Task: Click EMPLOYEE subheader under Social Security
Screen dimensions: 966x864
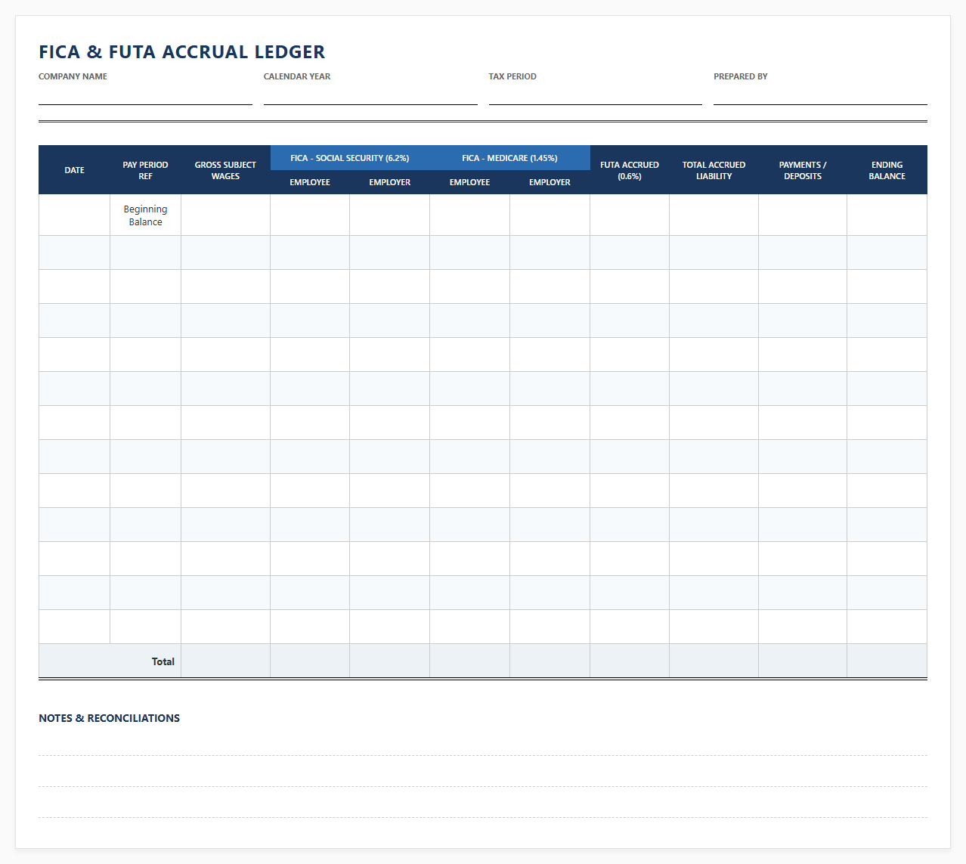Action: pyautogui.click(x=310, y=182)
